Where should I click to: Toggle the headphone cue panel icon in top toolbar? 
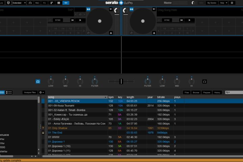(x=30, y=3)
